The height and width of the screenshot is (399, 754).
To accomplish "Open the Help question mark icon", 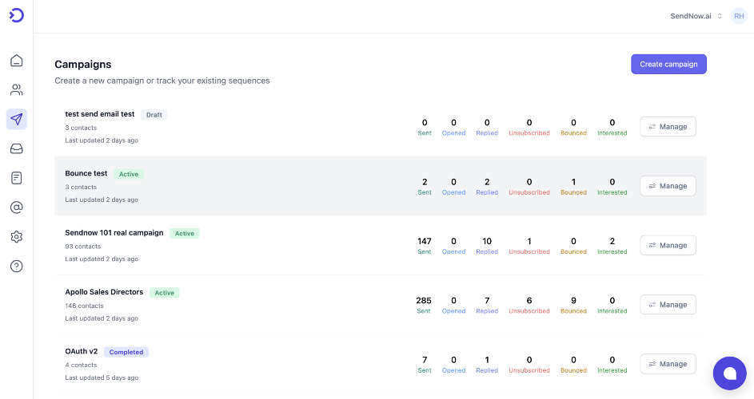I will [x=16, y=266].
